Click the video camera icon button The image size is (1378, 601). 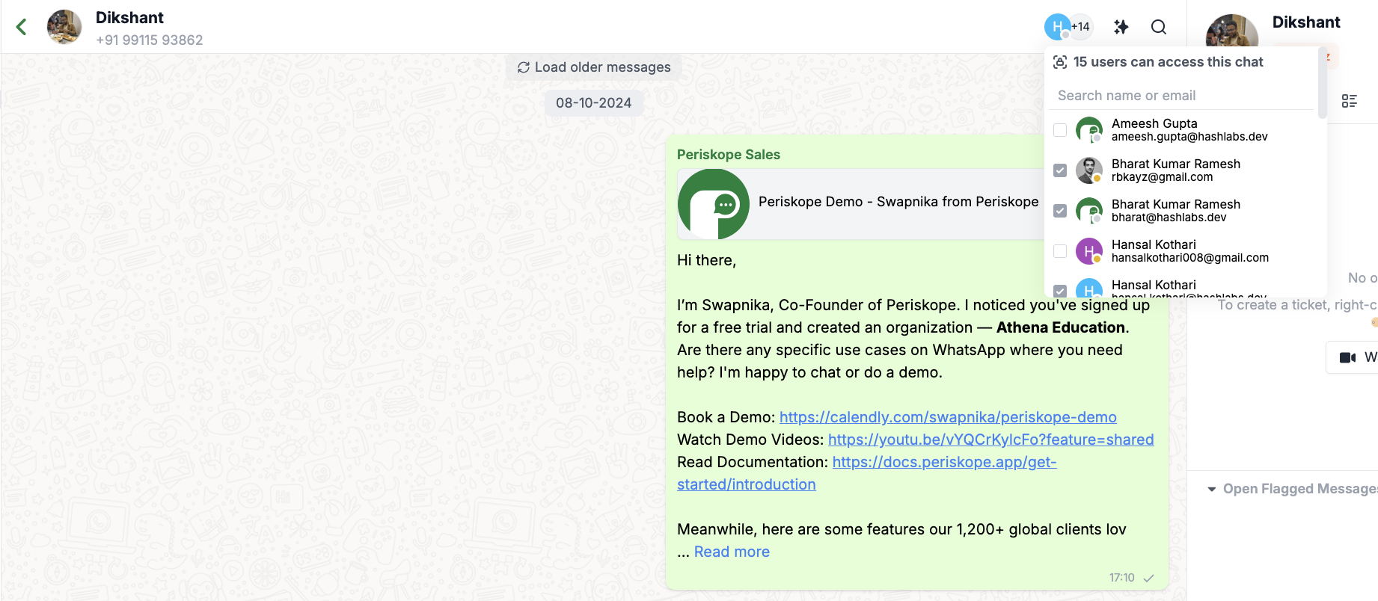pos(1348,357)
